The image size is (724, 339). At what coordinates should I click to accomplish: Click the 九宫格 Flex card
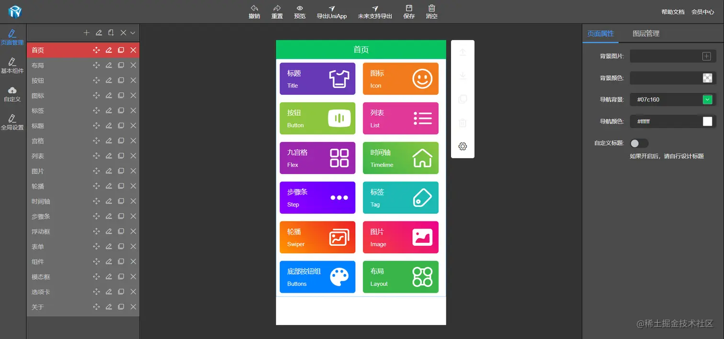[x=317, y=158]
